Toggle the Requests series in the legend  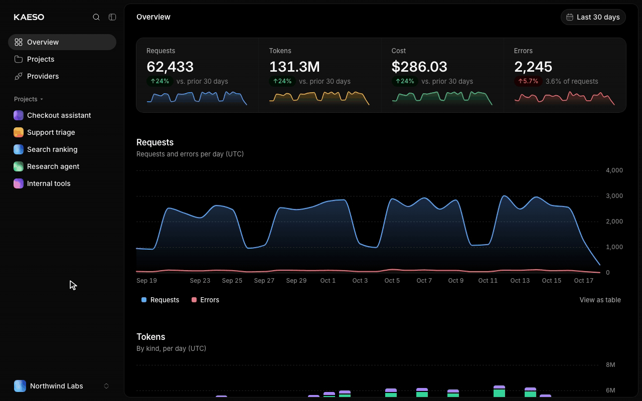(x=160, y=300)
